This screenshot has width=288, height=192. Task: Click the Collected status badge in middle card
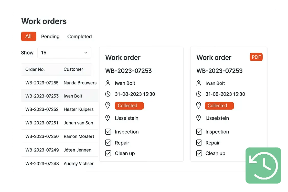pyautogui.click(x=129, y=105)
